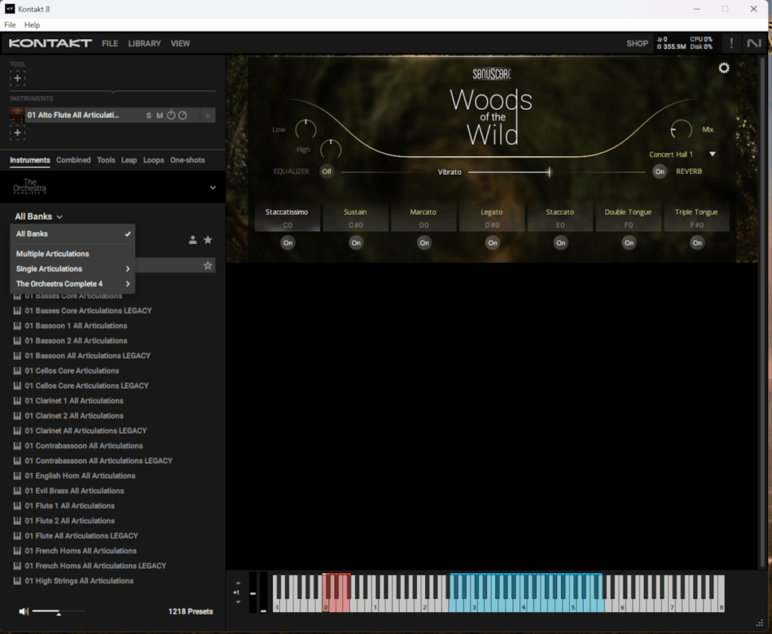The image size is (772, 634).
Task: Adjust the Vibrato slider
Action: point(549,172)
